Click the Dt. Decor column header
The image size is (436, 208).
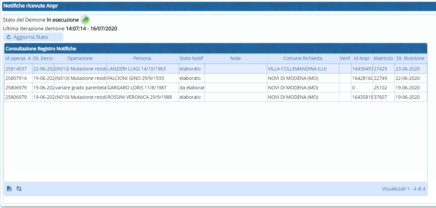click(43, 58)
